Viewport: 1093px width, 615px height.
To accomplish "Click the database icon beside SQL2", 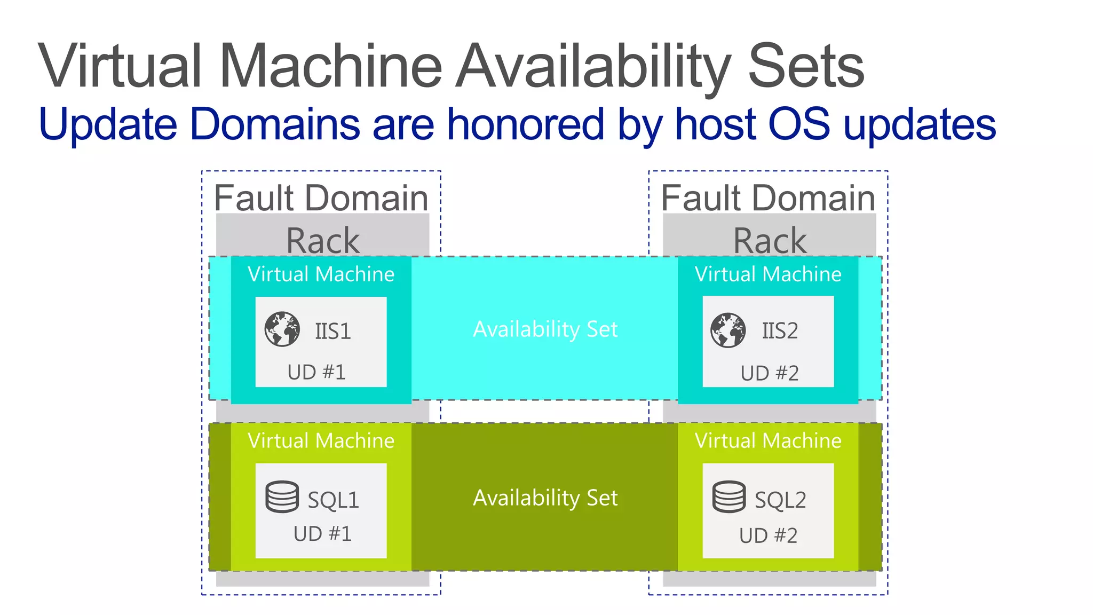I will click(x=728, y=497).
